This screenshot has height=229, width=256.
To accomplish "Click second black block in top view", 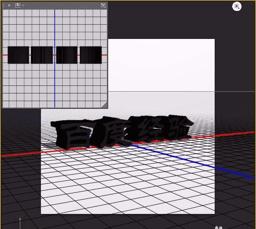I will pyautogui.click(x=42, y=55).
